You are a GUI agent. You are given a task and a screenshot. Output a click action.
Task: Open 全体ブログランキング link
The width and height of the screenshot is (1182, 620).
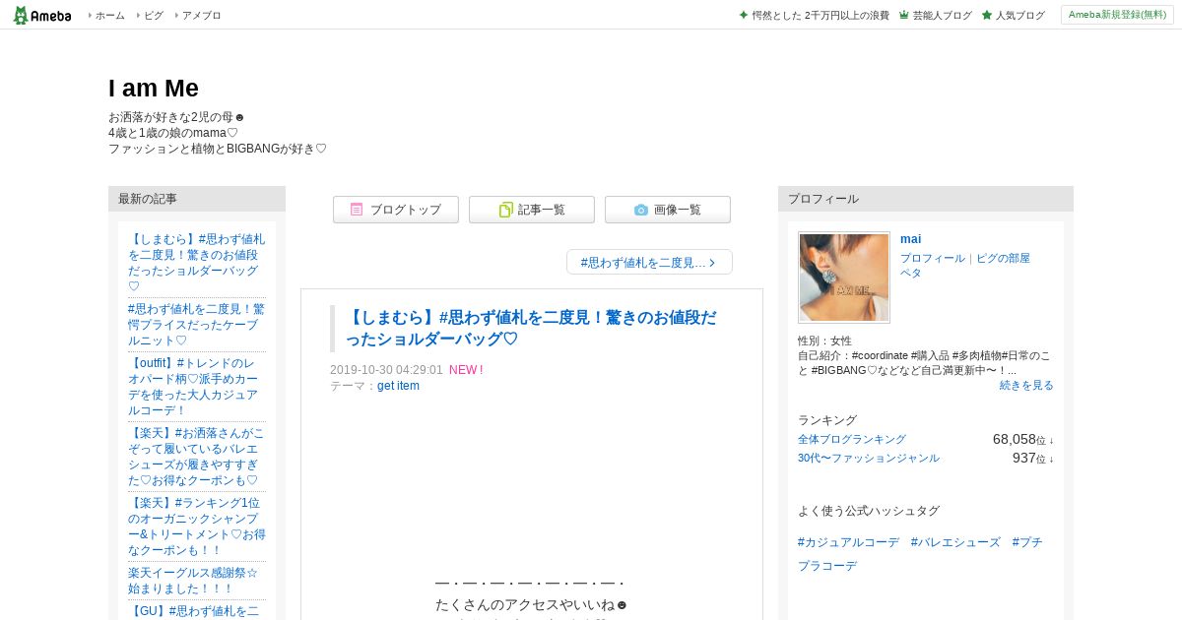pyautogui.click(x=852, y=439)
